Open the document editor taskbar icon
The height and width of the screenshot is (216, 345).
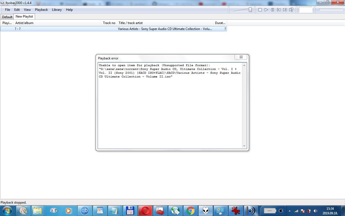click(x=100, y=211)
